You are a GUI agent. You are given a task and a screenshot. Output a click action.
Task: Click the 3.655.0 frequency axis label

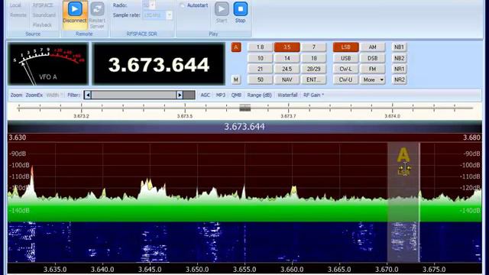tap(244, 270)
